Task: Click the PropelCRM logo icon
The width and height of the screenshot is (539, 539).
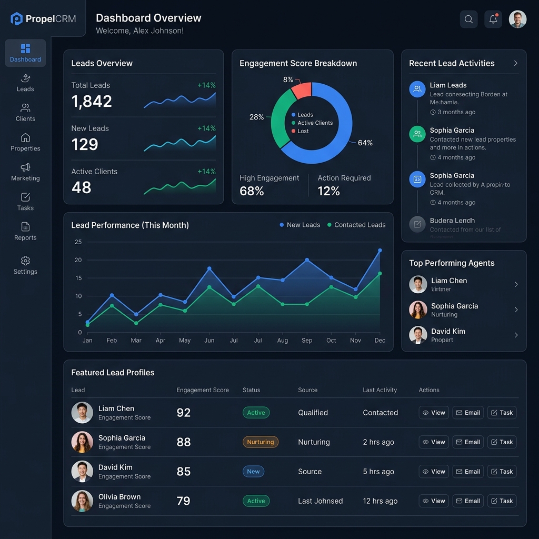Action: 17,19
